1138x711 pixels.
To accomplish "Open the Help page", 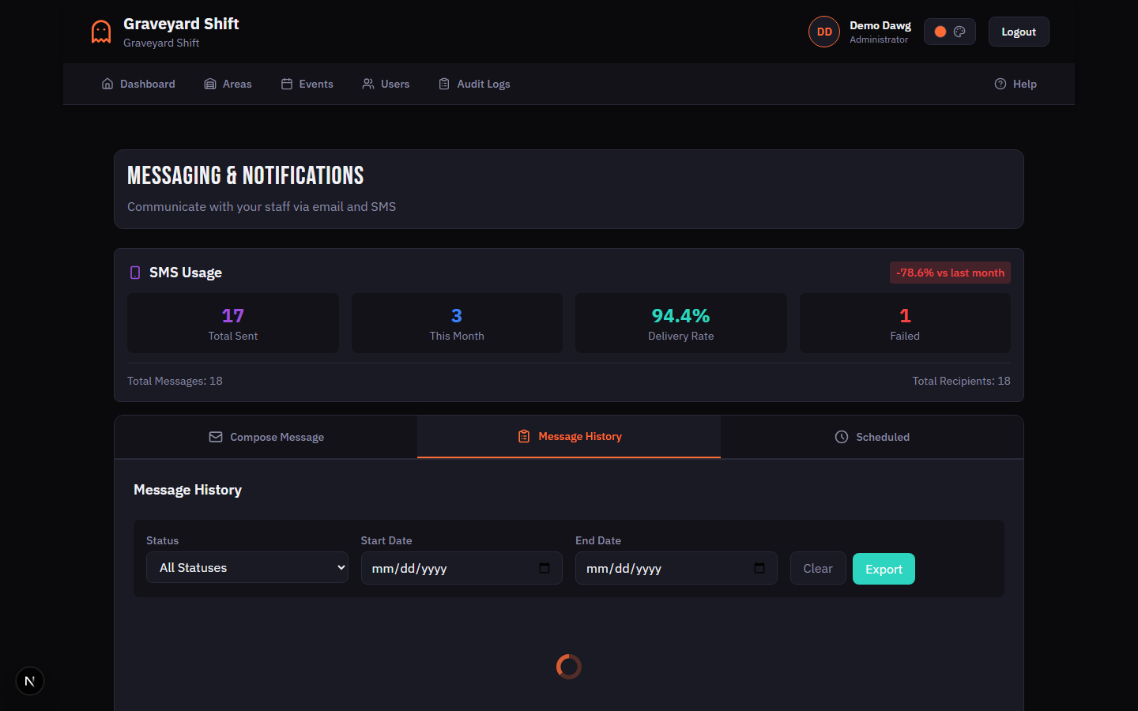I will (x=1016, y=84).
